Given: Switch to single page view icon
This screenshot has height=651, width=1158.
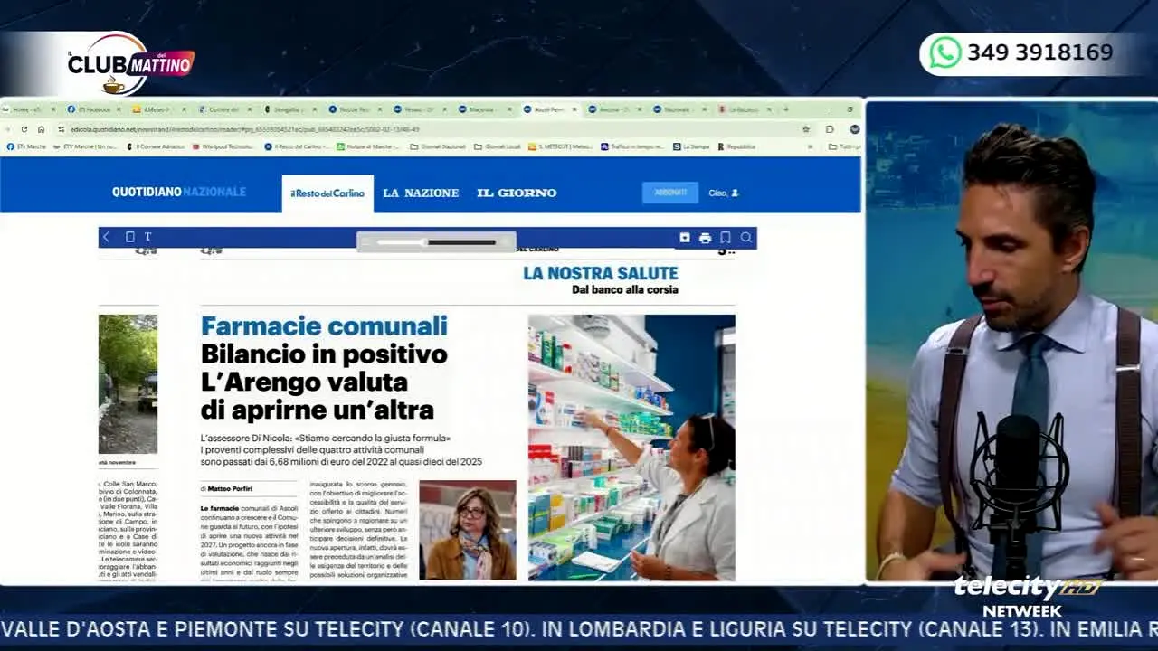Looking at the screenshot, I should tap(129, 237).
